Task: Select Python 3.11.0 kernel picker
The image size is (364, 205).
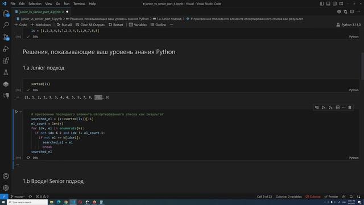Action: (x=349, y=24)
